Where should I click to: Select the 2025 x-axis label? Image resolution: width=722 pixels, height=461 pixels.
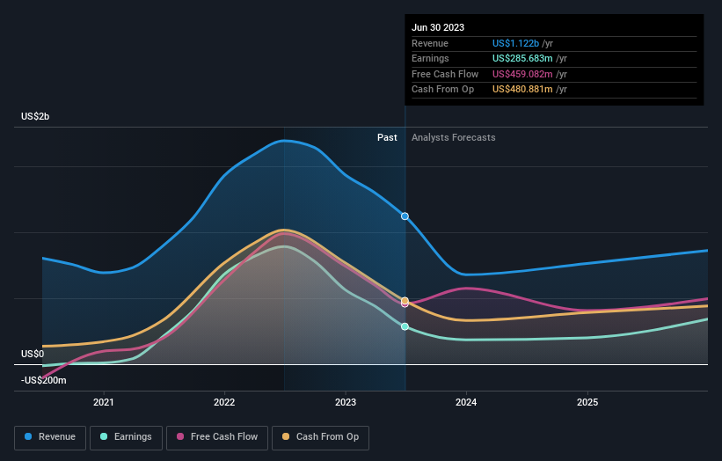(587, 402)
